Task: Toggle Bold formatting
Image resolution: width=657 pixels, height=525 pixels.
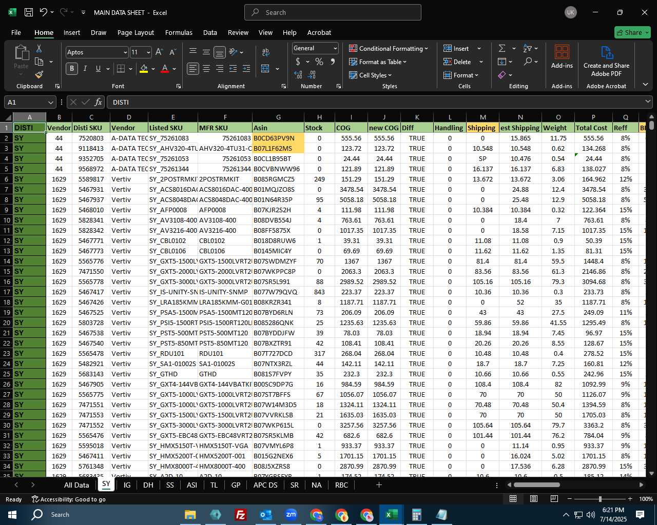Action: (72, 69)
